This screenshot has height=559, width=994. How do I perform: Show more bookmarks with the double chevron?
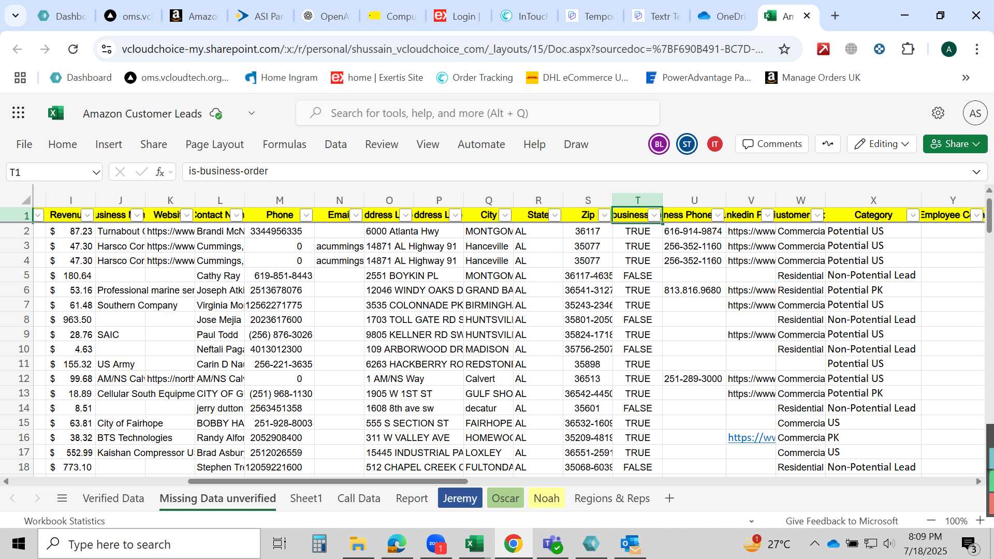tap(966, 78)
